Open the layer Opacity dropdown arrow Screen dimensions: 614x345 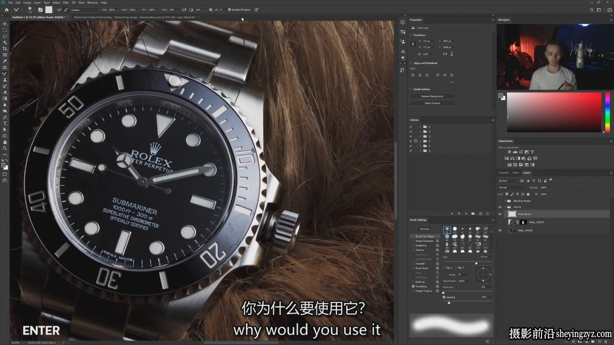click(549, 187)
